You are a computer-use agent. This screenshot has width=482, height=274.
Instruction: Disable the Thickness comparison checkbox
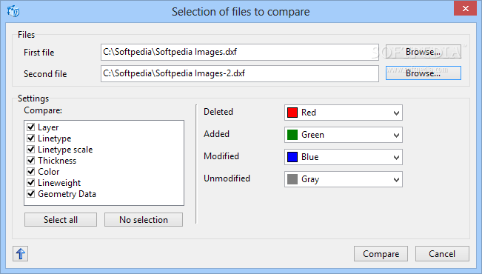(x=31, y=160)
